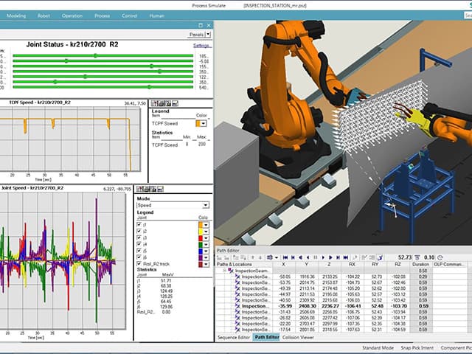Switch to the Collision Viewer tab
472x354 pixels.
(x=299, y=337)
